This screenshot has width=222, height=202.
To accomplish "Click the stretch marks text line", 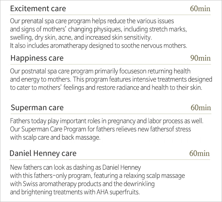I will tap(99, 29).
